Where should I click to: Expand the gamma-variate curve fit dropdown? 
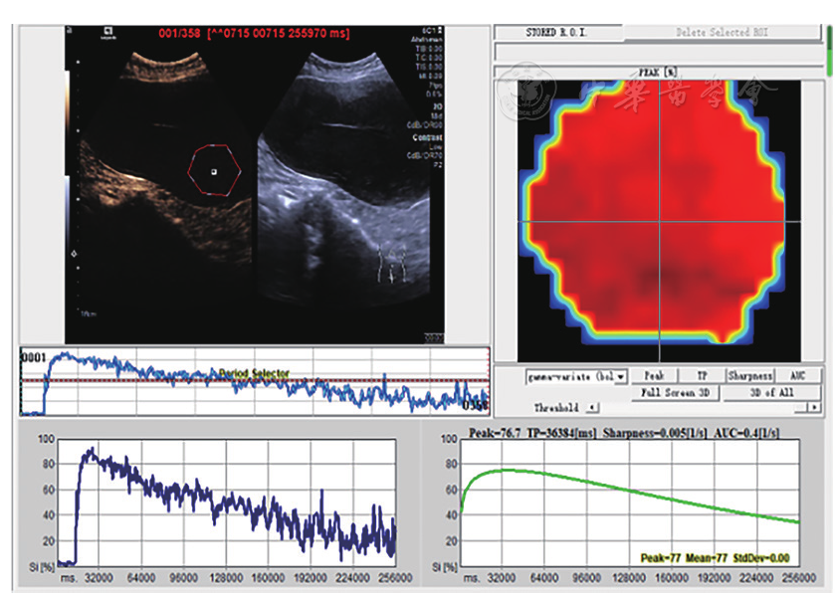[x=621, y=376]
